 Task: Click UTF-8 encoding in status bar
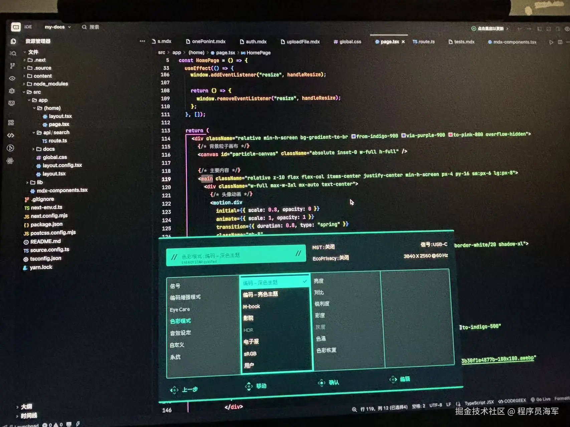(x=436, y=405)
